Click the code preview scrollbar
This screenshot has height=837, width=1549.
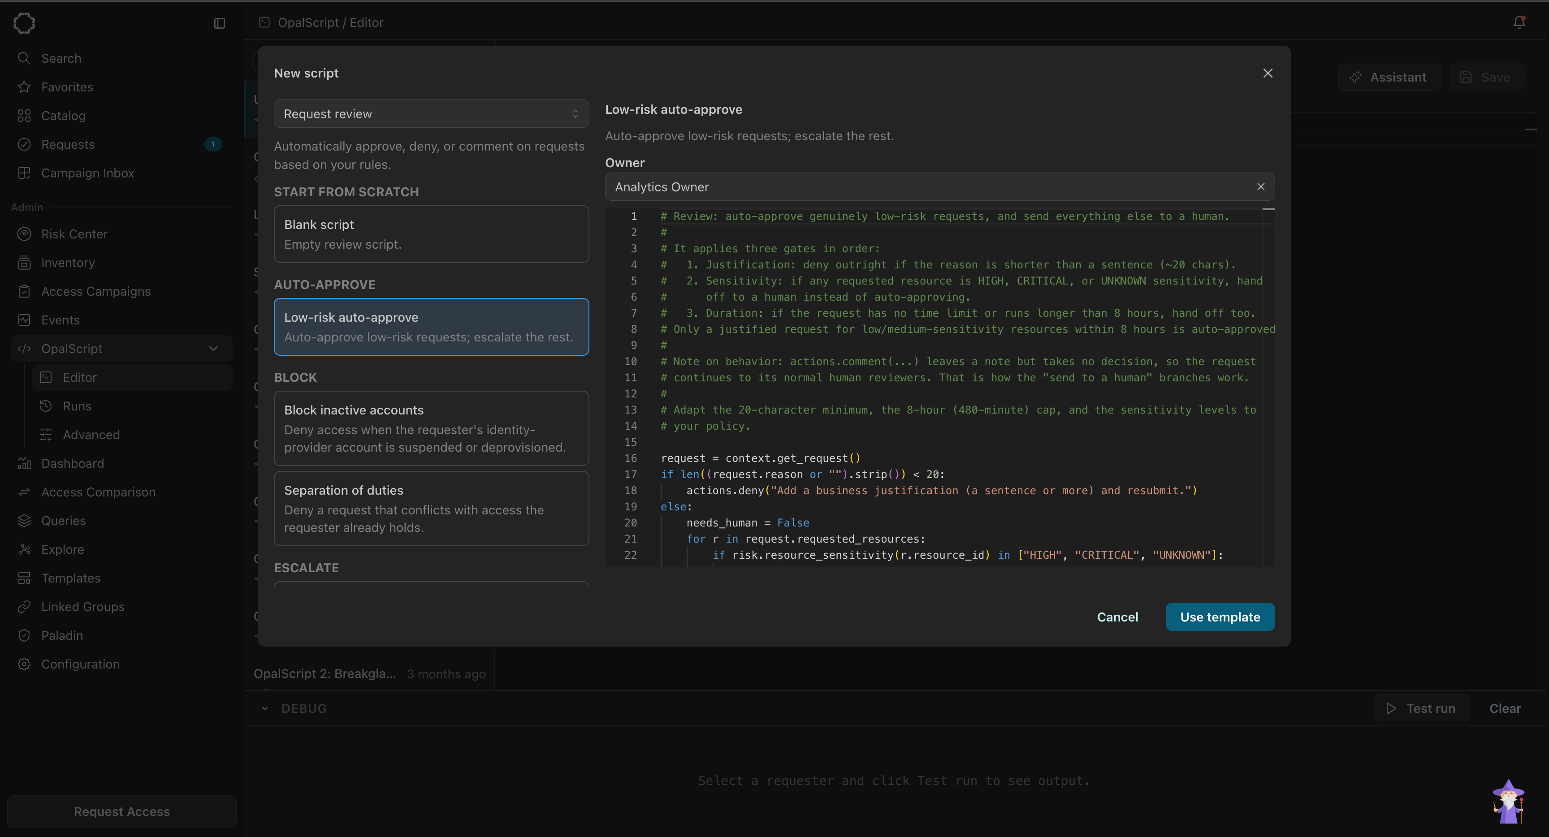tap(1268, 388)
